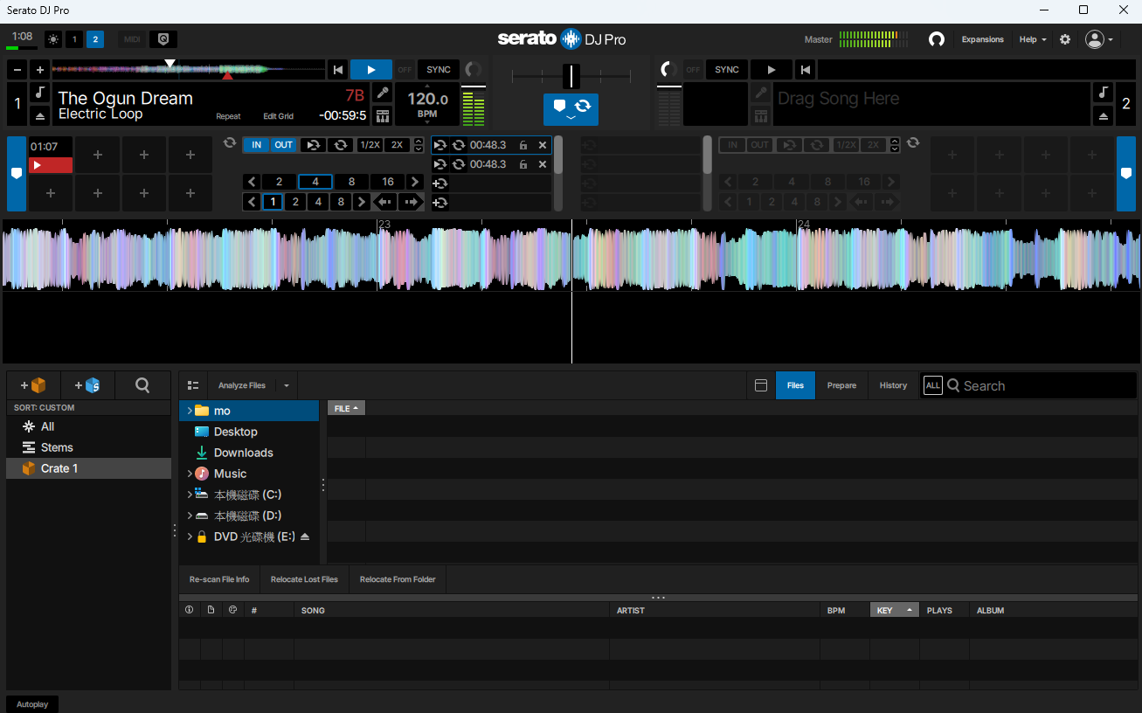
Task: Expand the Analyze Files dropdown arrow
Action: 286,385
